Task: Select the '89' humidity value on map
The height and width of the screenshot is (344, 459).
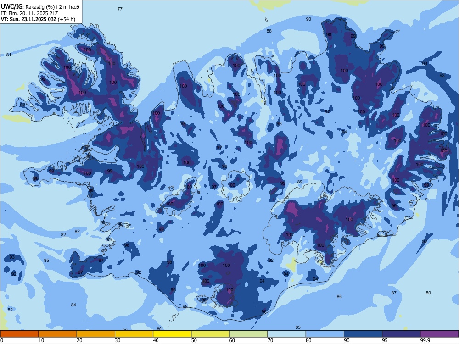Action: pyautogui.click(x=300, y=182)
